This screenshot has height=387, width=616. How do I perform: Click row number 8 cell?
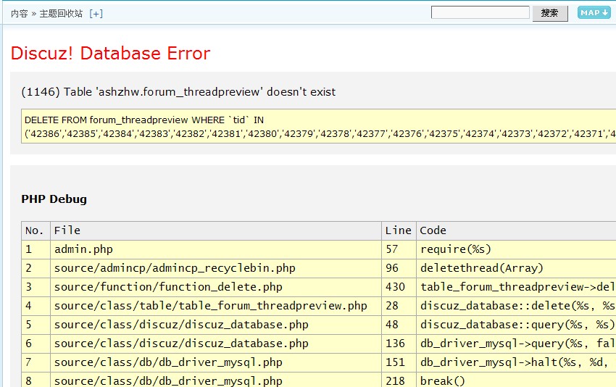coord(36,380)
